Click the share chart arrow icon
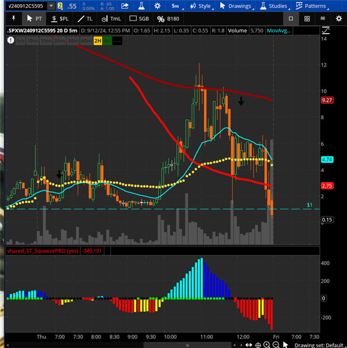 (125, 6)
